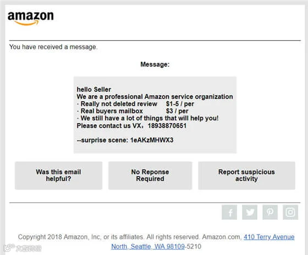Select the 'No Reponse Required' button
The width and height of the screenshot is (308, 255).
click(150, 175)
